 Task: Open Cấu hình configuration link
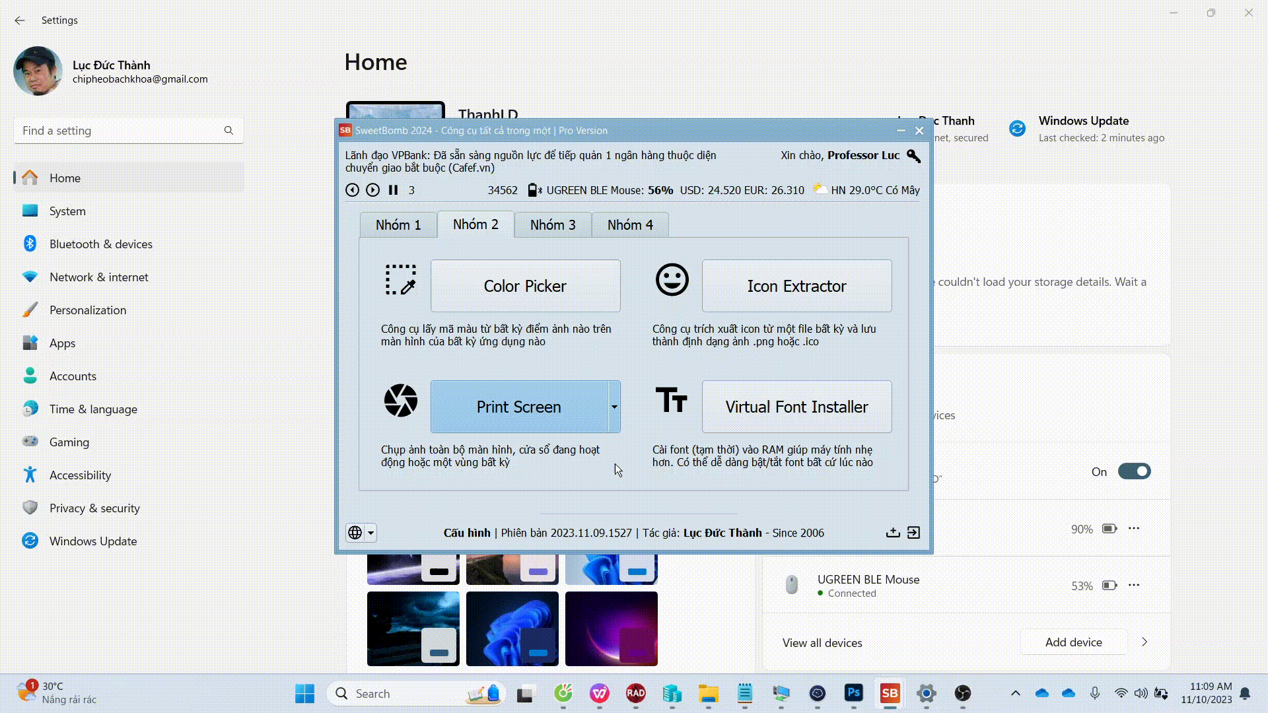pos(467,533)
